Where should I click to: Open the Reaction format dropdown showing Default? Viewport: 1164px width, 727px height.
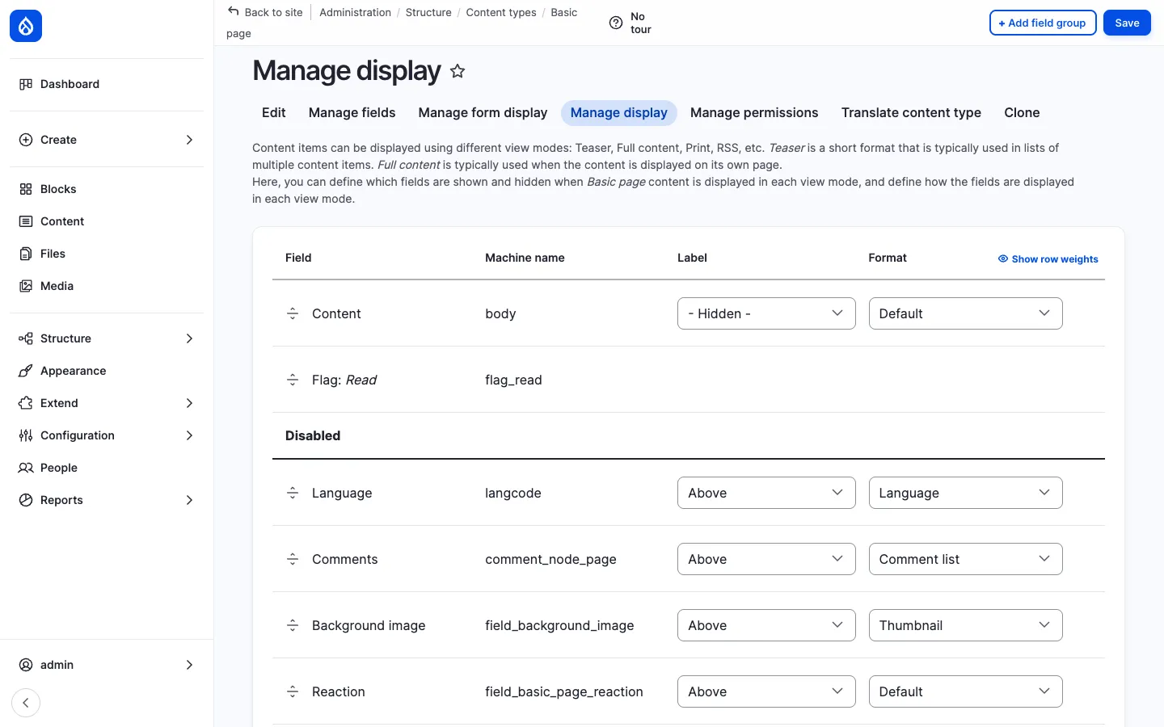[x=965, y=691]
